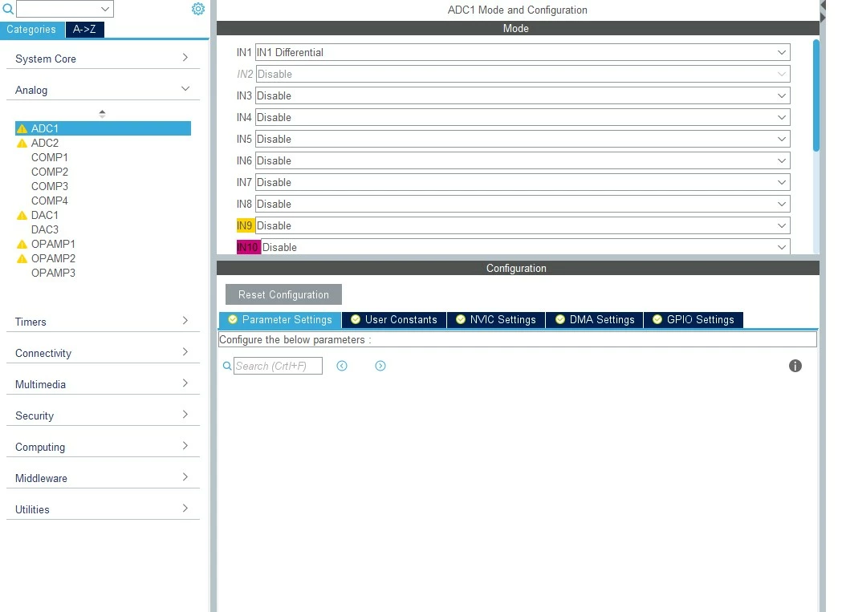Click the Configuration section header bar
This screenshot has height=612, width=842.
point(518,269)
